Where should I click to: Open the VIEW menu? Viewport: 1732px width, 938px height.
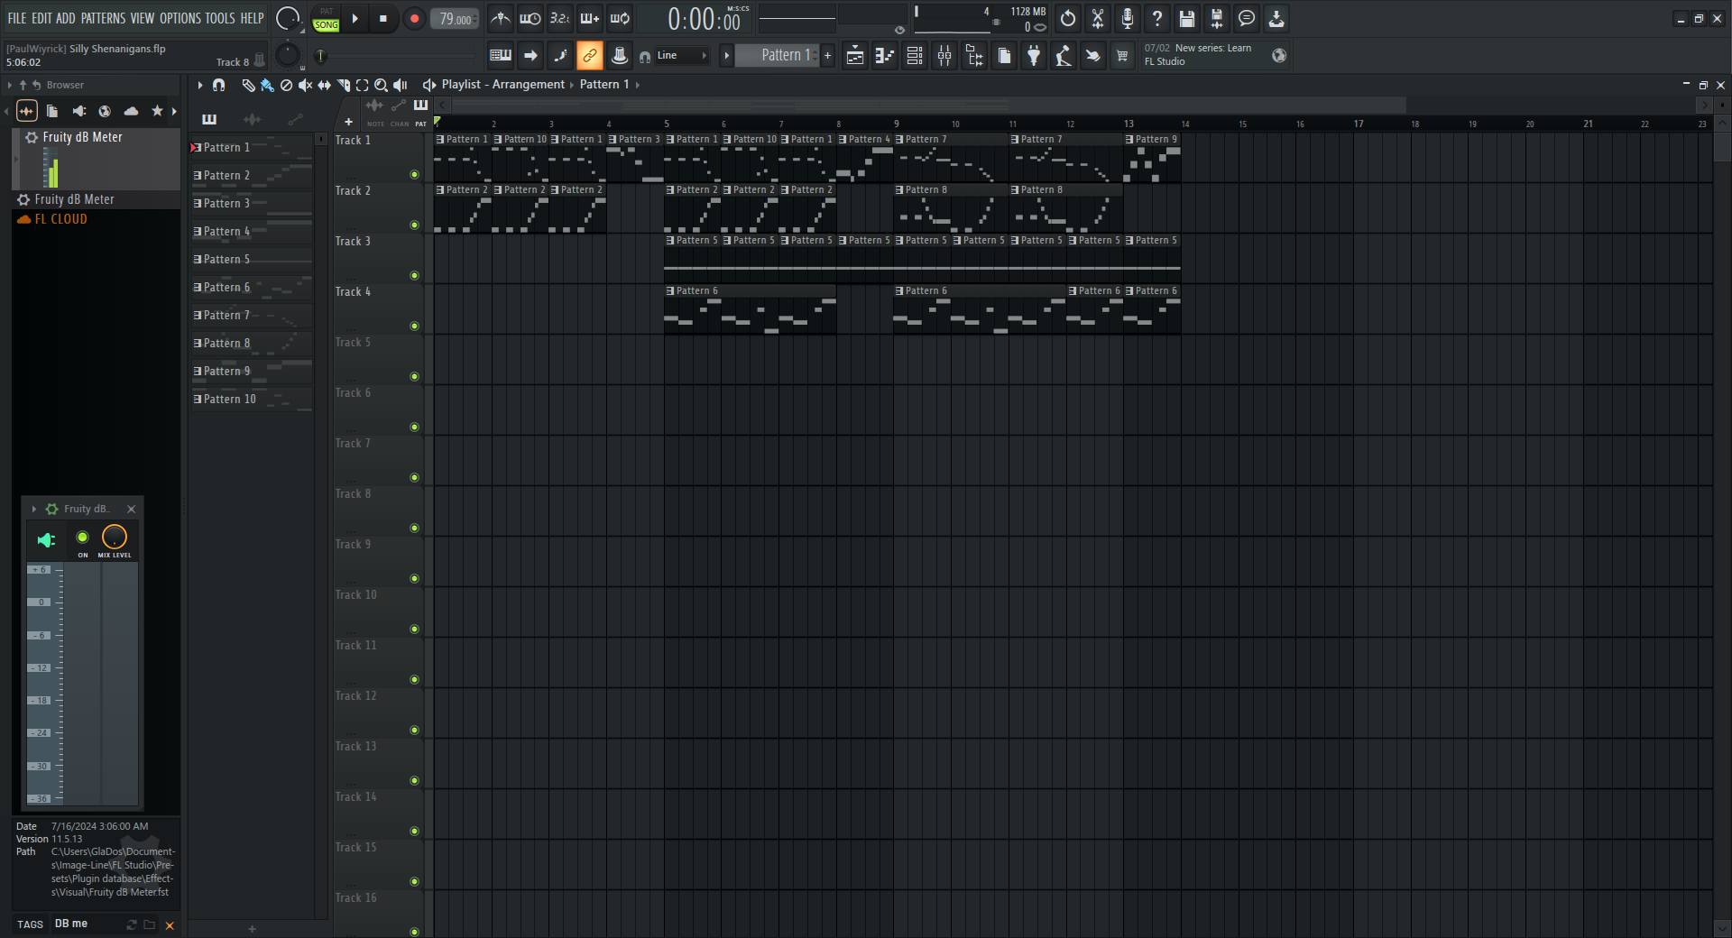[143, 18]
